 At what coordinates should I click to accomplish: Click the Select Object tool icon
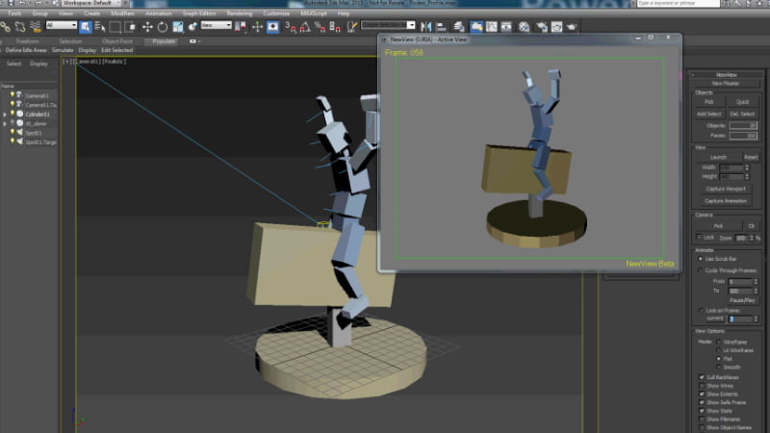85,26
